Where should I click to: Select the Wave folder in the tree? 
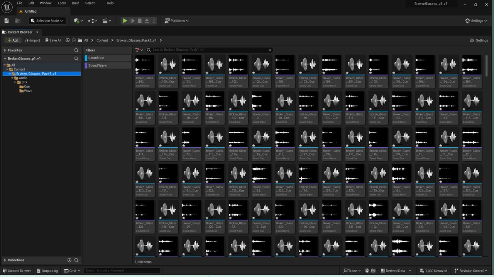28,91
